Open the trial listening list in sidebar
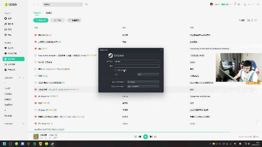 pyautogui.click(x=10, y=64)
